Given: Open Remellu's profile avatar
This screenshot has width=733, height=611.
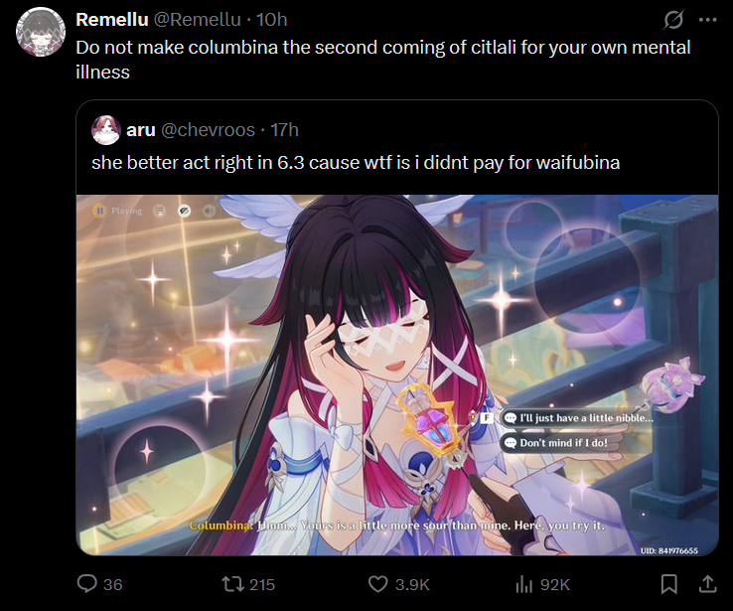Looking at the screenshot, I should (x=41, y=32).
